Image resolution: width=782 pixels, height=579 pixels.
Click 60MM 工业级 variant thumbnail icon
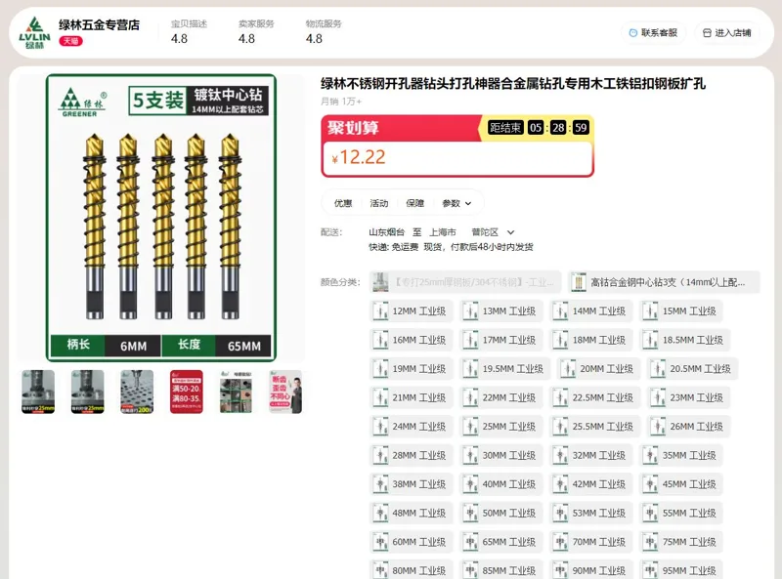380,542
